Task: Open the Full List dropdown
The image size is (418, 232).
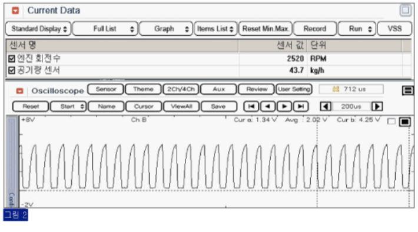Action: click(x=105, y=29)
